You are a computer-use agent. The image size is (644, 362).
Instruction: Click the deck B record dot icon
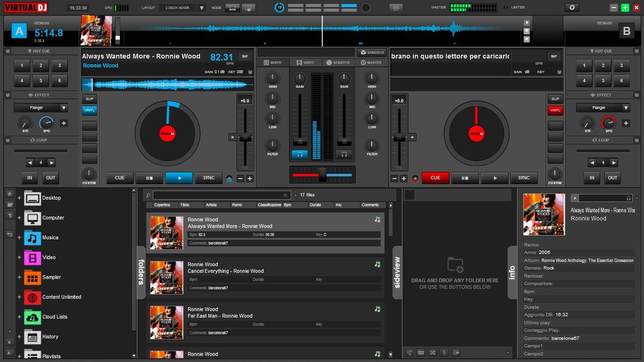[415, 178]
